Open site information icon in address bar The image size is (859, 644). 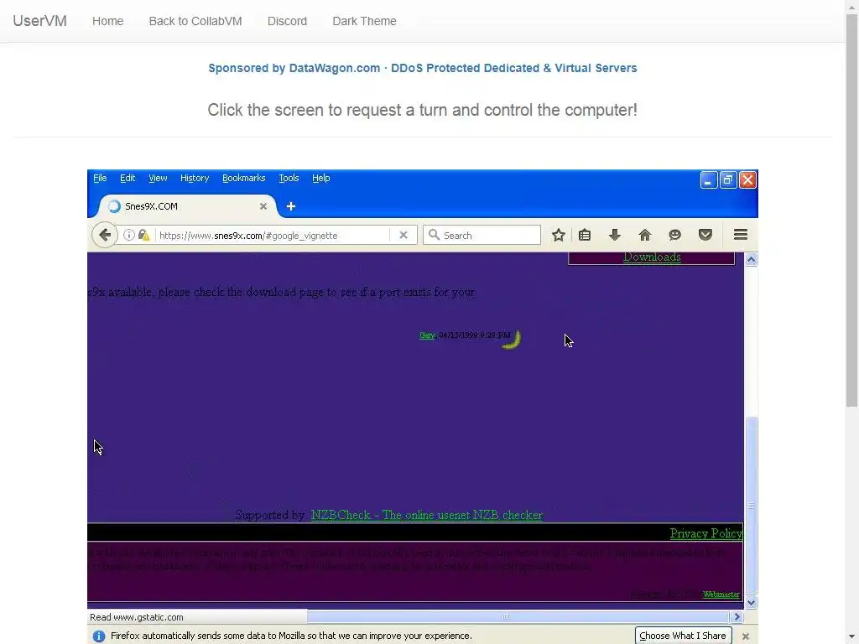point(128,235)
